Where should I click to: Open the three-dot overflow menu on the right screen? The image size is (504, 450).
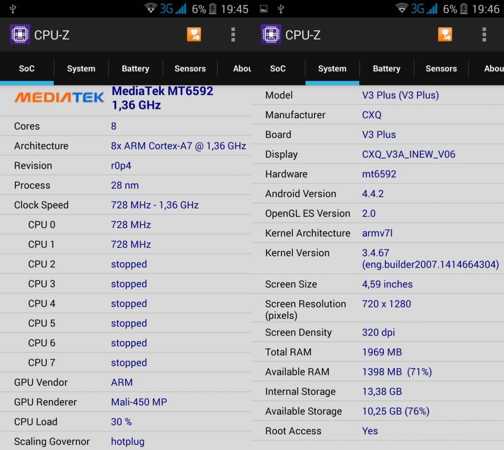tap(484, 35)
